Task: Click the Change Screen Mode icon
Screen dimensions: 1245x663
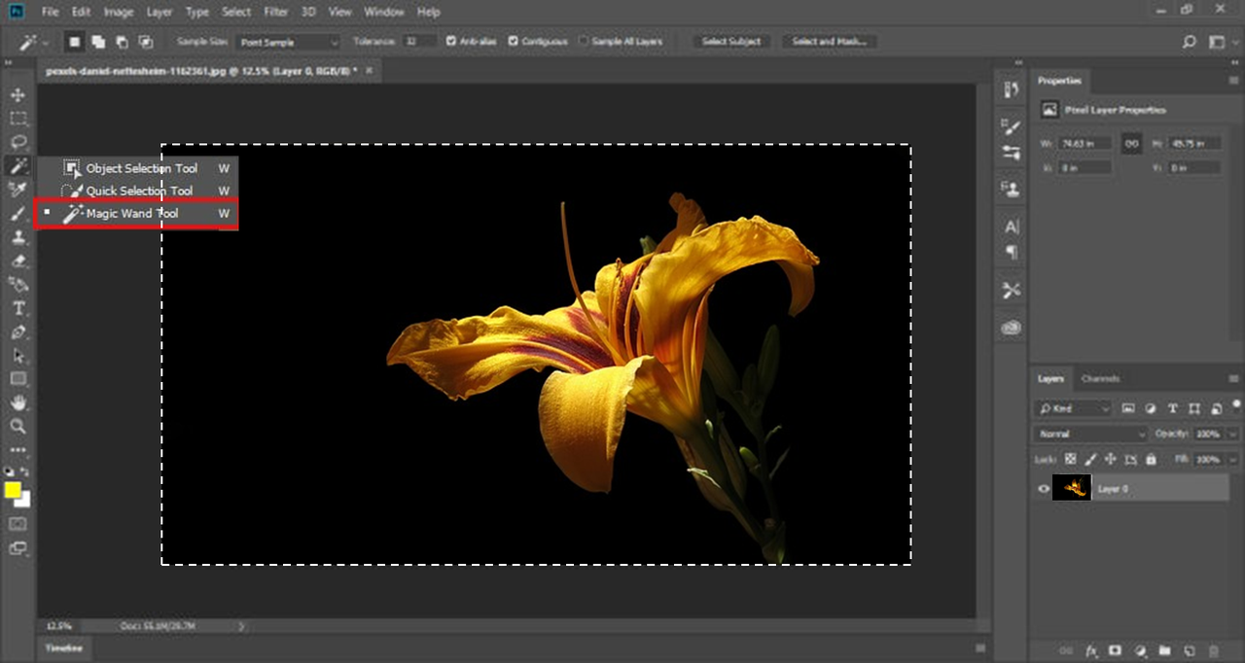Action: click(x=18, y=548)
